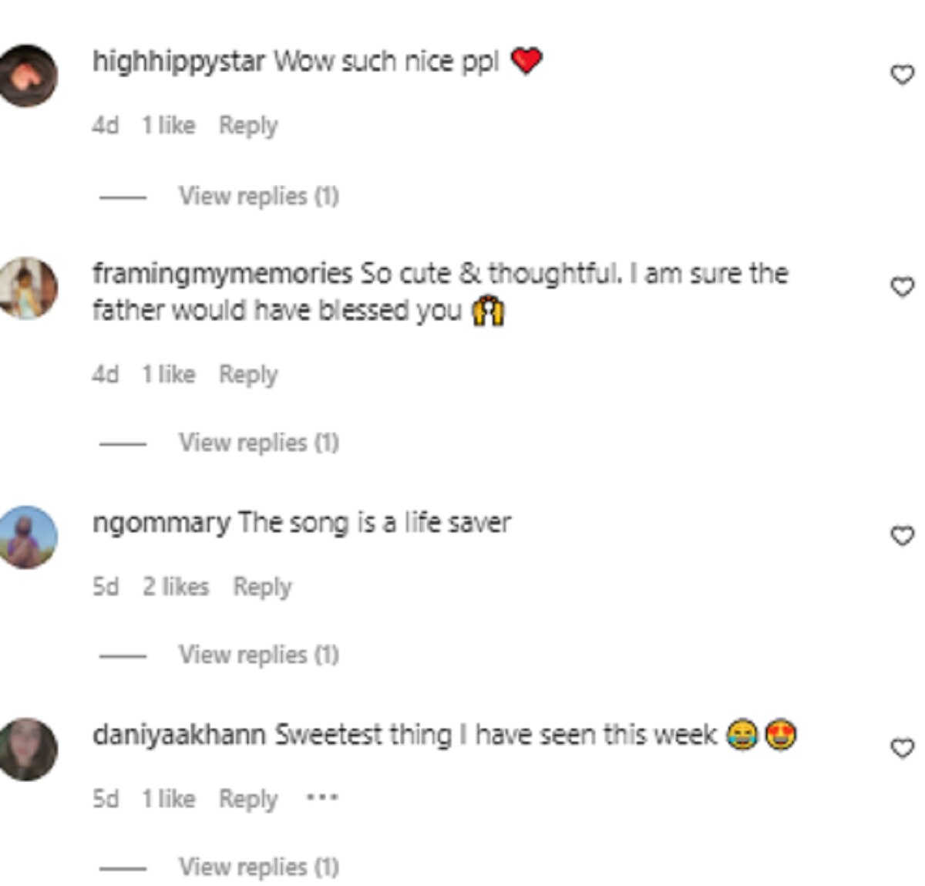Reply to framingmymemories' comment
This screenshot has height=886, width=925.
click(x=247, y=375)
